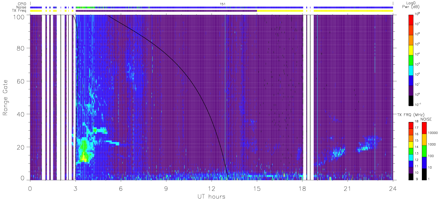Click the 10⁻¹ label on the power colorbar
This screenshot has height=204, width=442.
[418, 104]
